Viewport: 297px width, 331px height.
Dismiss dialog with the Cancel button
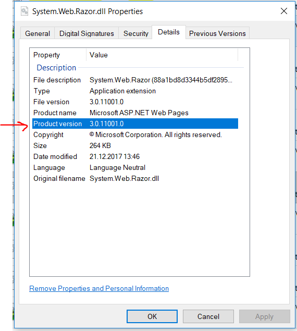[208, 316]
